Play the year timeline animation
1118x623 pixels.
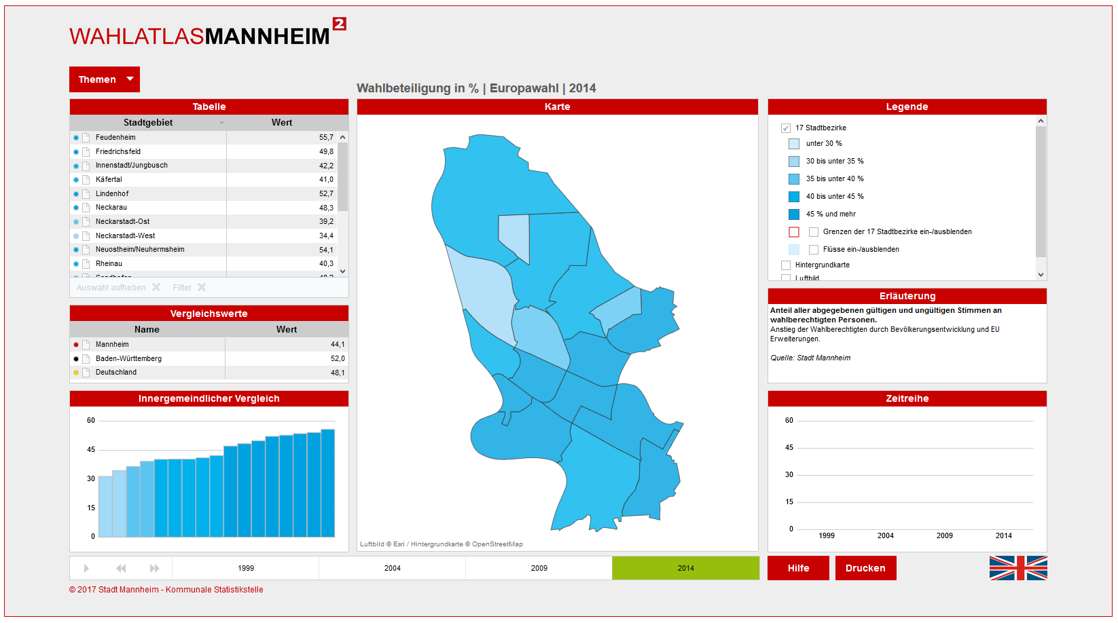click(86, 568)
